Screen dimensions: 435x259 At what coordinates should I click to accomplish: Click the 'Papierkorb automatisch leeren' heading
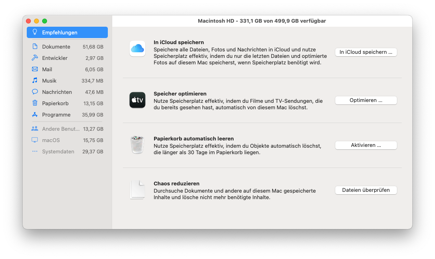click(x=194, y=138)
